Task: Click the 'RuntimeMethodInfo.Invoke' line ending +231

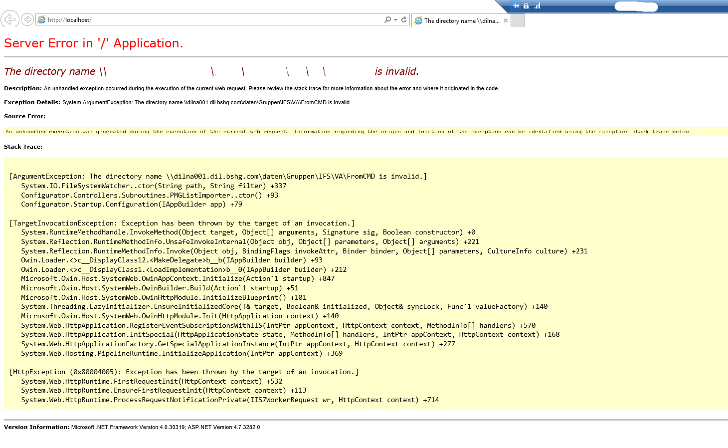Action: [304, 251]
